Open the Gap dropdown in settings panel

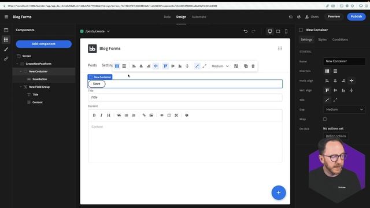click(x=345, y=109)
